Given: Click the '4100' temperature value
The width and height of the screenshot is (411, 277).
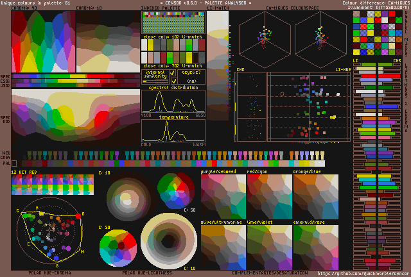Looking at the screenshot, I should (146, 115).
